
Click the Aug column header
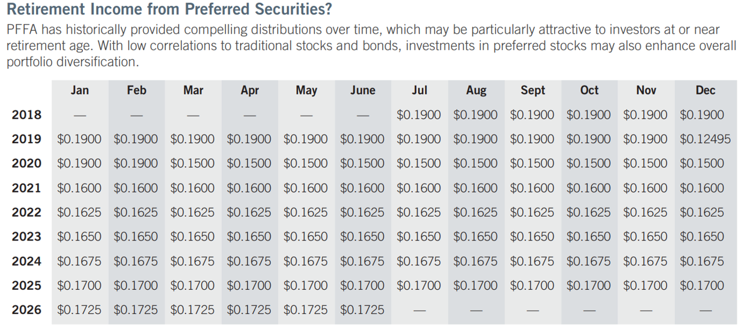point(476,91)
